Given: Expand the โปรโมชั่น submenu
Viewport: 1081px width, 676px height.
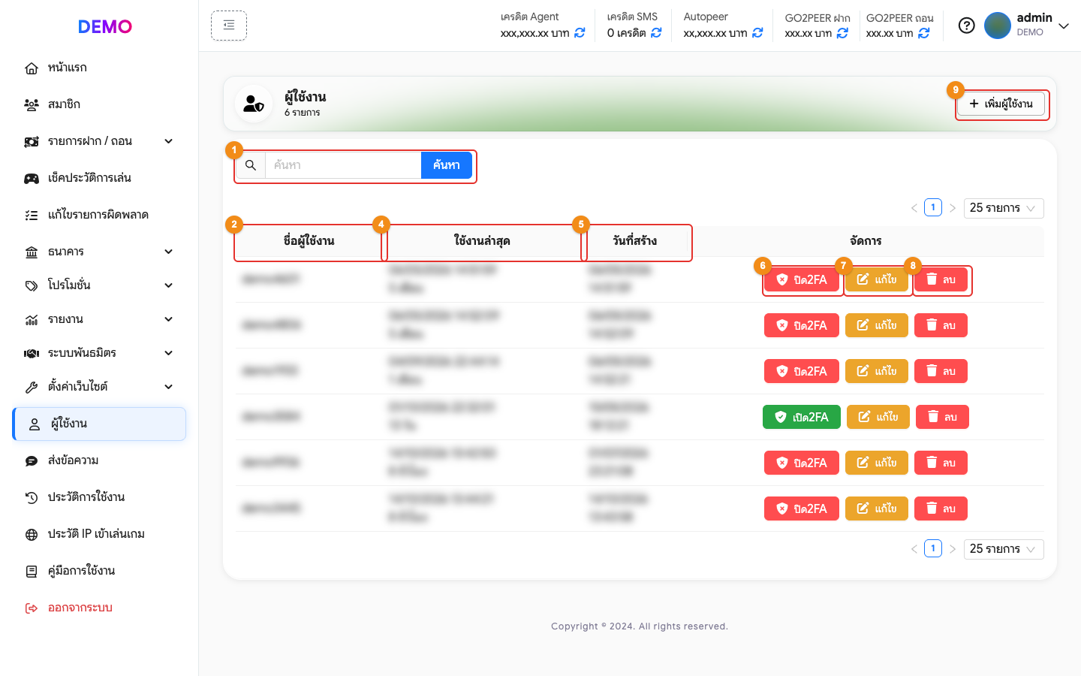Looking at the screenshot, I should coord(99,285).
